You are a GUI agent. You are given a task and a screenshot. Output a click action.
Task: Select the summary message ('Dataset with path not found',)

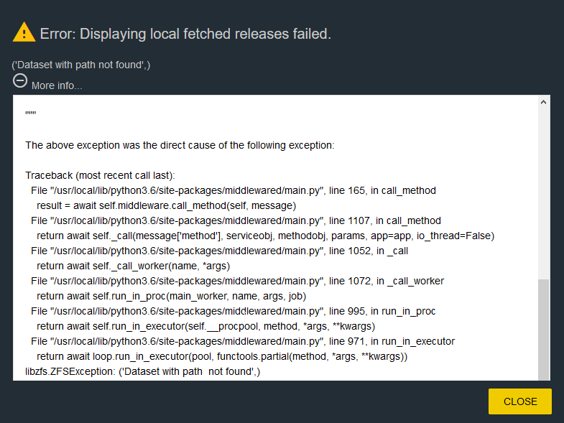tap(81, 65)
